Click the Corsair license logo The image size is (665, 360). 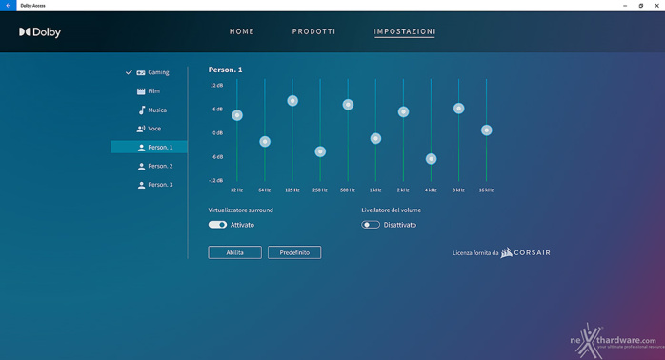click(x=526, y=252)
